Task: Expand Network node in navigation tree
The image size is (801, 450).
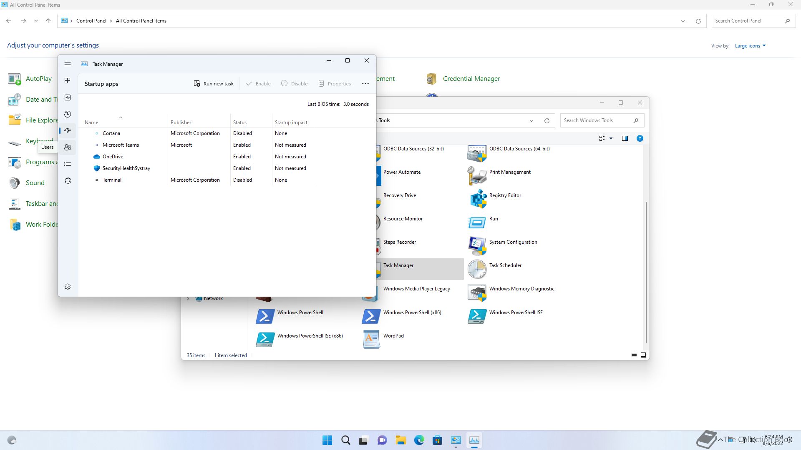Action: pos(188,298)
